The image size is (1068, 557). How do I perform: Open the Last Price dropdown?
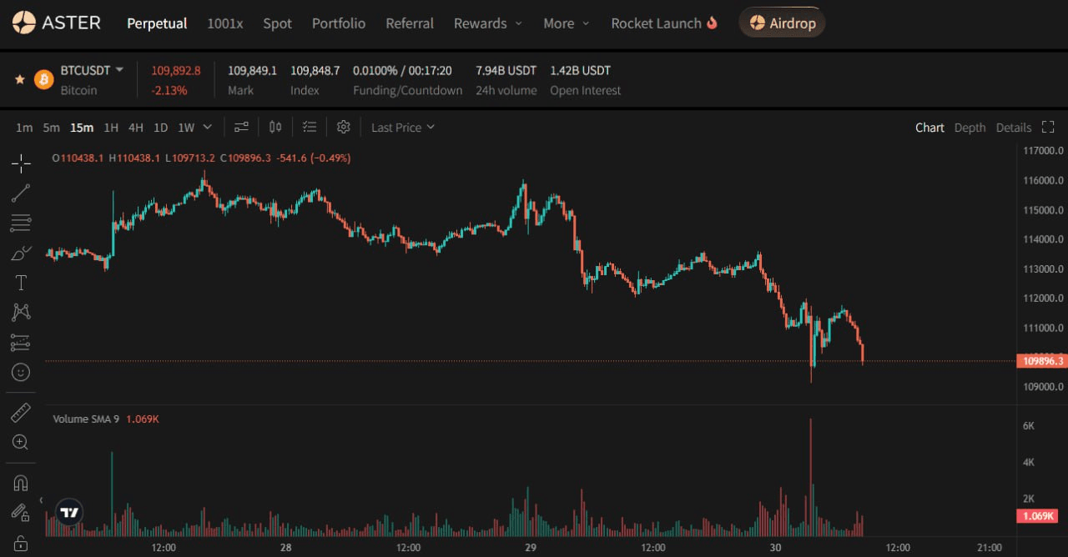pyautogui.click(x=403, y=127)
